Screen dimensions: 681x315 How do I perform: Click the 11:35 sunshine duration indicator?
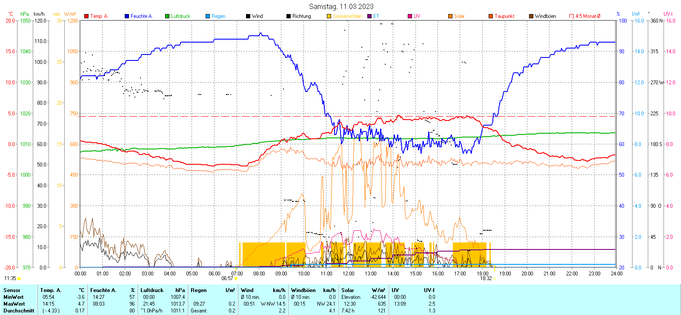pos(12,278)
